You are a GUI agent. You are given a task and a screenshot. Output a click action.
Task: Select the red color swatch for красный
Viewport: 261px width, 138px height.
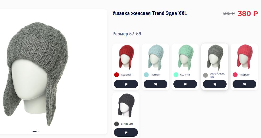click(x=117, y=75)
